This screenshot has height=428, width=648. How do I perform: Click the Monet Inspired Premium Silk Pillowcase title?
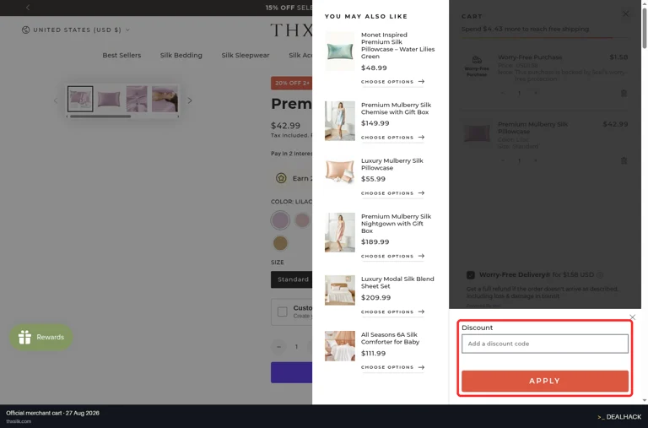coord(398,46)
